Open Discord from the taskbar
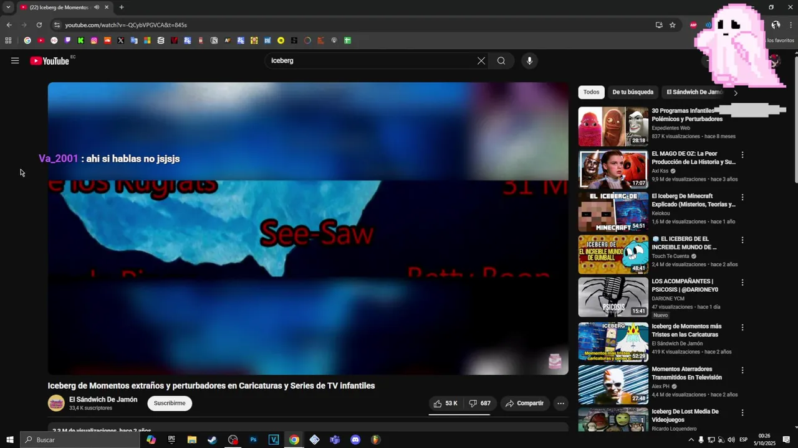Viewport: 798px width, 448px height. (355, 440)
